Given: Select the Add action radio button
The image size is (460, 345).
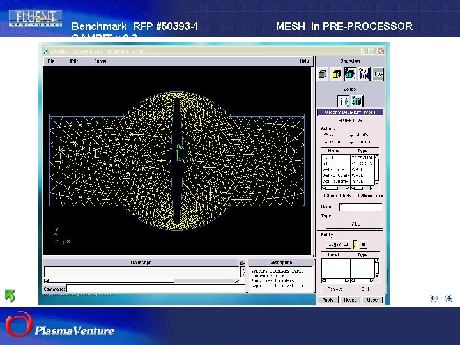Looking at the screenshot, I should (x=325, y=135).
